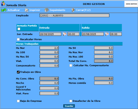138x109 pixels.
Task: Focus the Compensatorio field
Action: (49, 66)
